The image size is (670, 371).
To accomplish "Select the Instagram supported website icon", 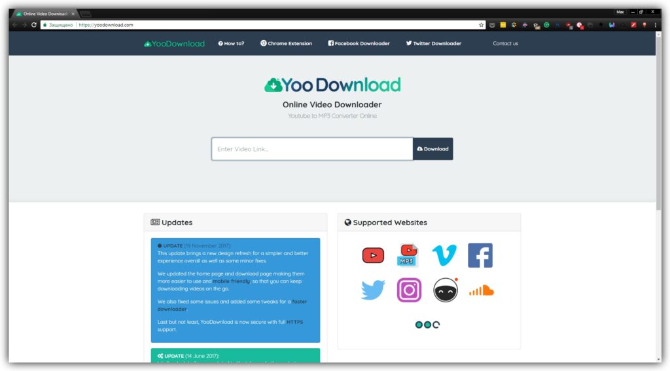I will point(409,290).
